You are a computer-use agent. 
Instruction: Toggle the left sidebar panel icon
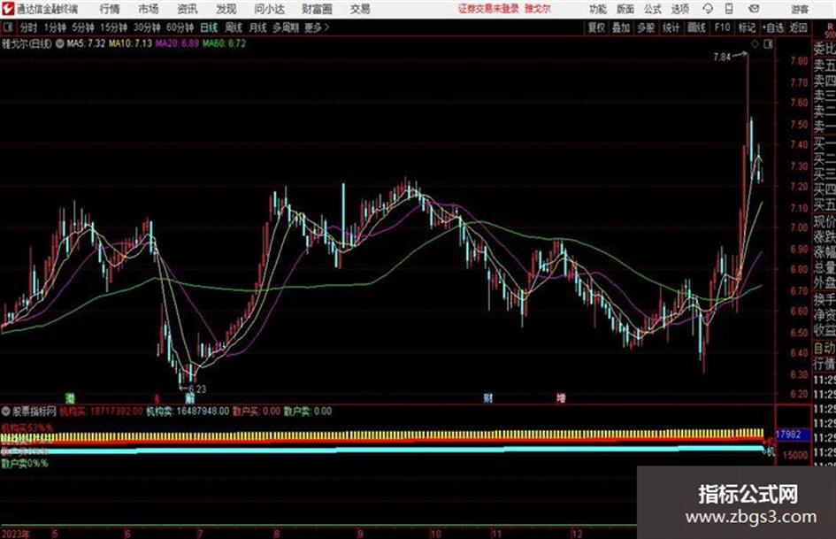coord(8,27)
